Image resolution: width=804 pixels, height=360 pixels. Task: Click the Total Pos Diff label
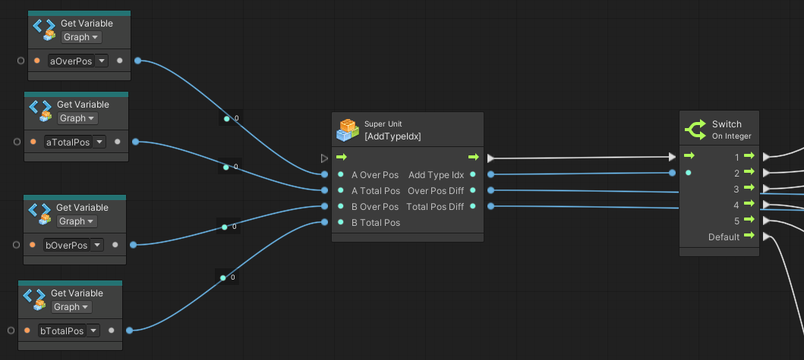[x=435, y=206]
